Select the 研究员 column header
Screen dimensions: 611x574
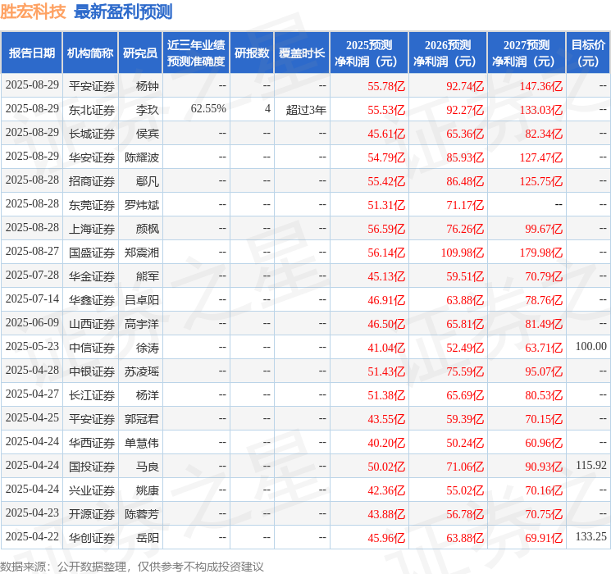[140, 53]
